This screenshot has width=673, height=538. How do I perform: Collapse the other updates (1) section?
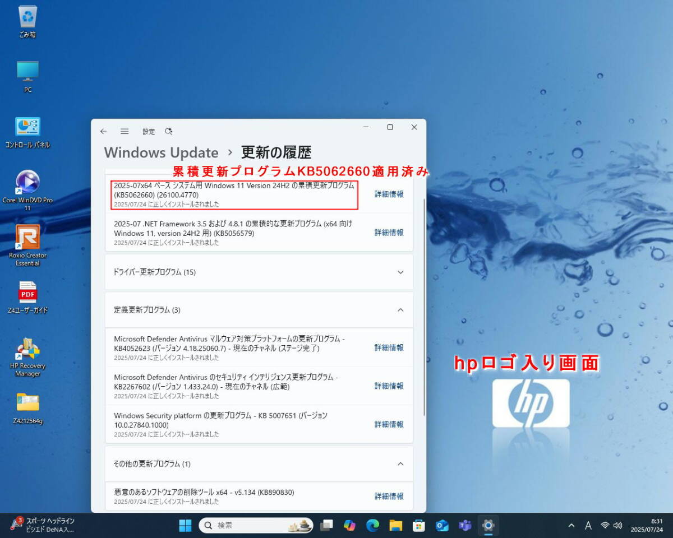point(259,463)
